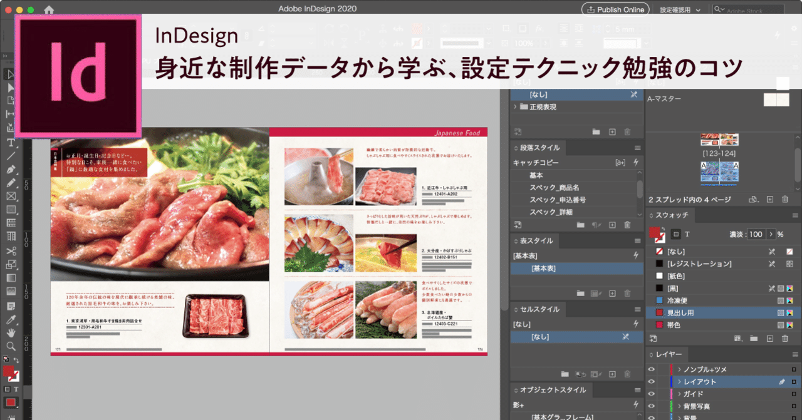Expand the レイアウト layer

tap(679, 382)
